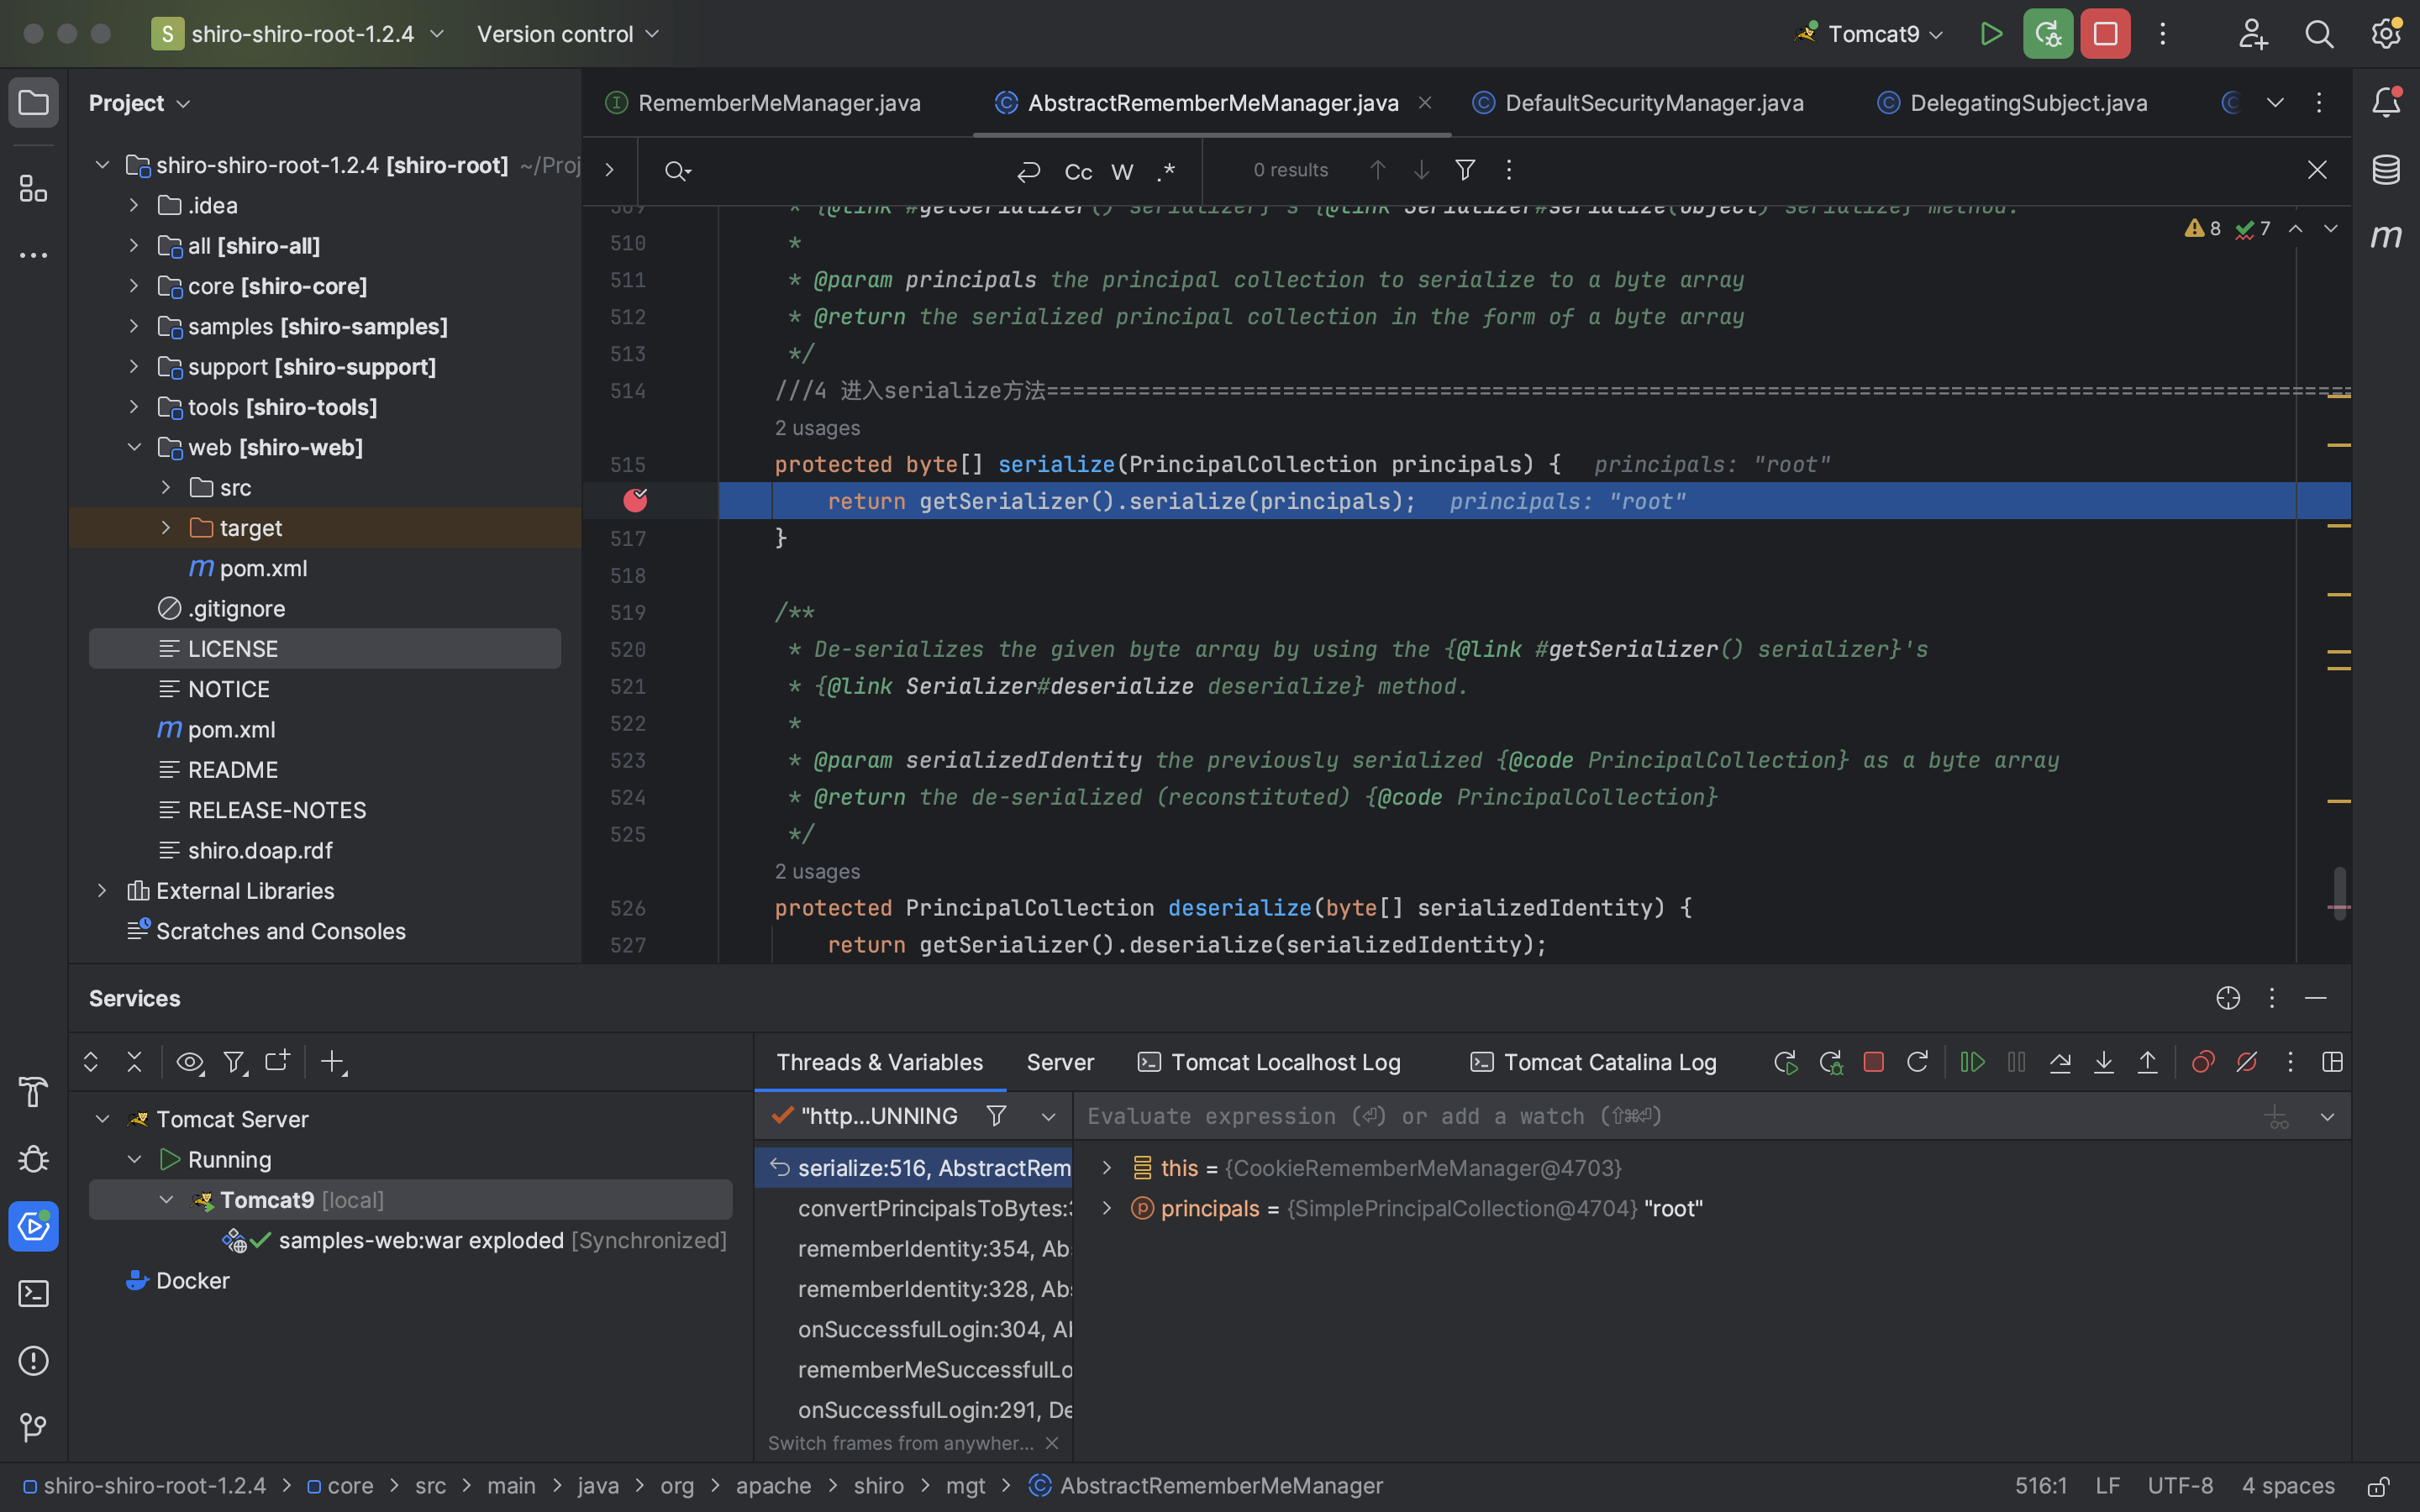
Task: Expand External Libraries node
Action: point(102,891)
